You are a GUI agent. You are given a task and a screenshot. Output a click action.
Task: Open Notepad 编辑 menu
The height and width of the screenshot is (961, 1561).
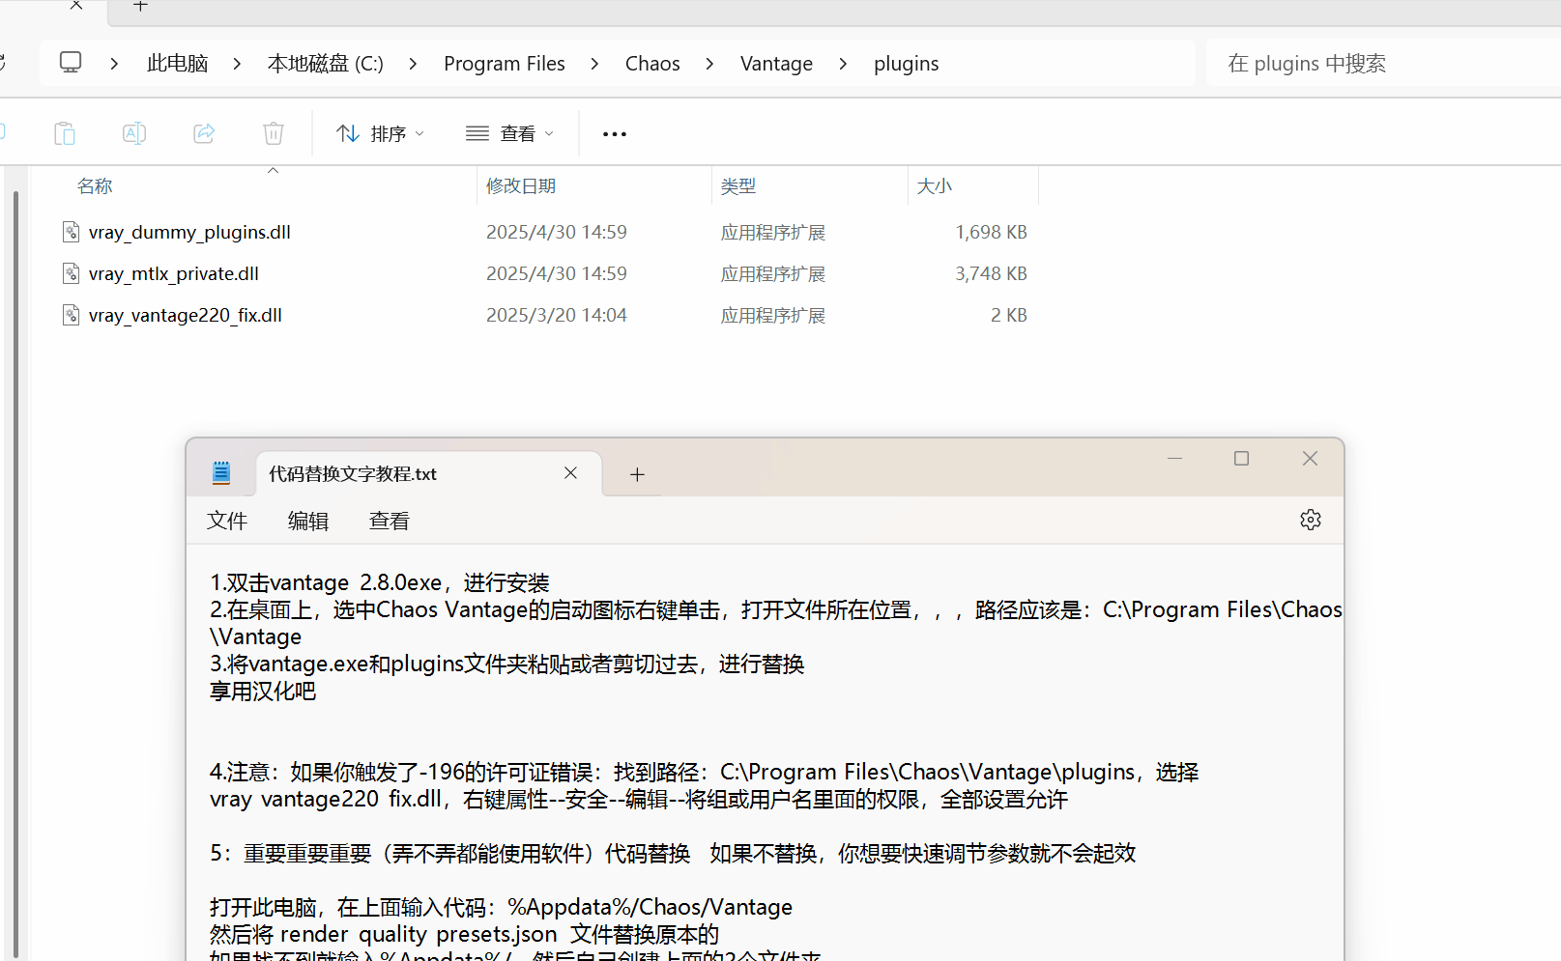point(308,521)
